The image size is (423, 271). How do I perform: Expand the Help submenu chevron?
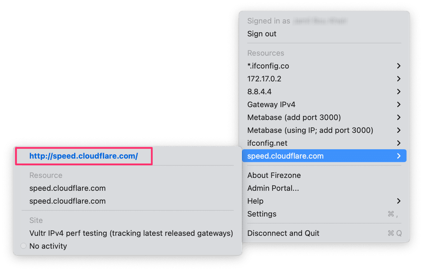399,201
